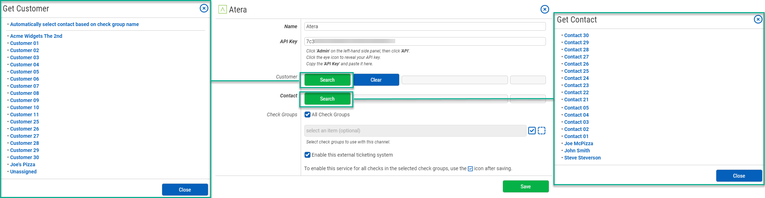765x198 pixels.
Task: Select Contact 21
Action: coord(576,100)
